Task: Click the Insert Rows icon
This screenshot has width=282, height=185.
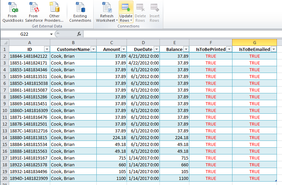Action: [154, 7]
